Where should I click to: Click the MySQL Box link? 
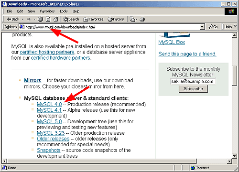(172, 42)
